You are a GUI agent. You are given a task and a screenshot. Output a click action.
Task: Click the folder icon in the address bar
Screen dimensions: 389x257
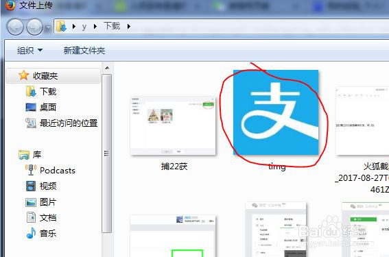[x=61, y=26]
